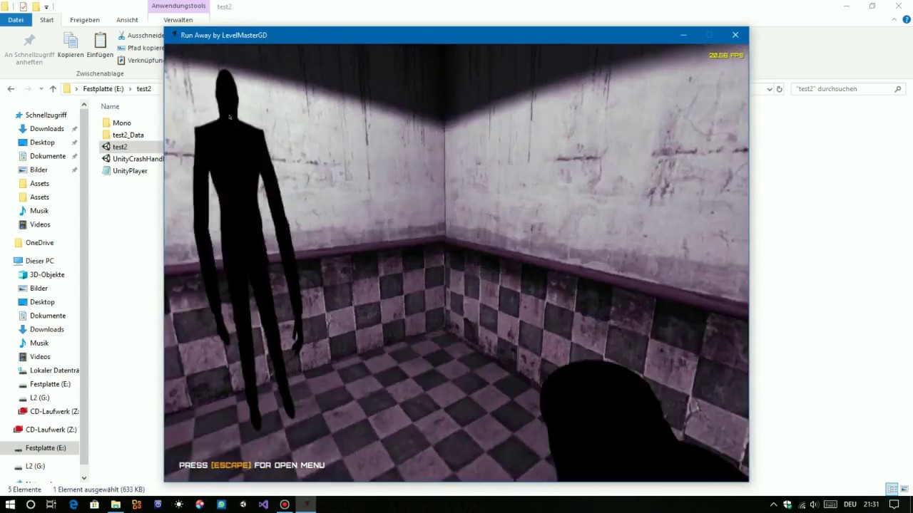Go back with Explorer back arrow
Viewport: 913px width, 513px height.
(11, 89)
